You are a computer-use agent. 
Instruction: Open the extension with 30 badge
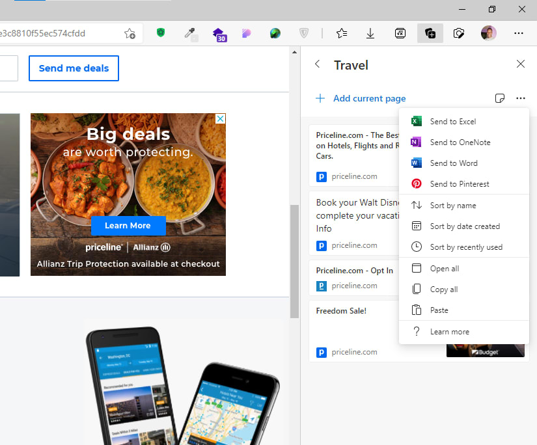(x=219, y=34)
